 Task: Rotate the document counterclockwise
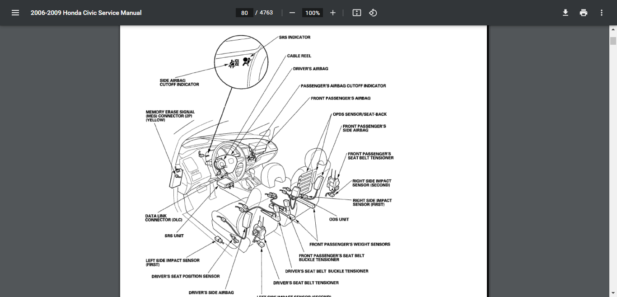pyautogui.click(x=373, y=13)
